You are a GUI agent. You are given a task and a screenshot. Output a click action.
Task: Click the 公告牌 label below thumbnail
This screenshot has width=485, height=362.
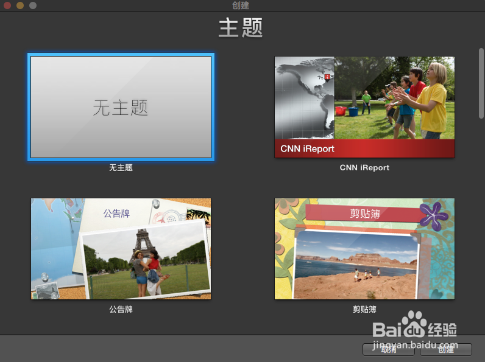coord(121,309)
